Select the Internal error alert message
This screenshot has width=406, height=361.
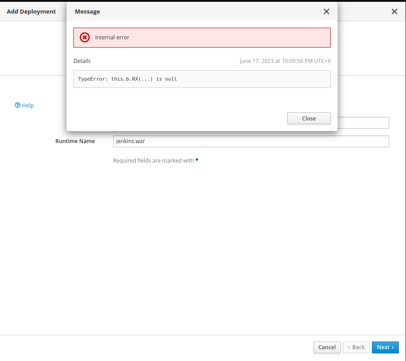pyautogui.click(x=112, y=38)
